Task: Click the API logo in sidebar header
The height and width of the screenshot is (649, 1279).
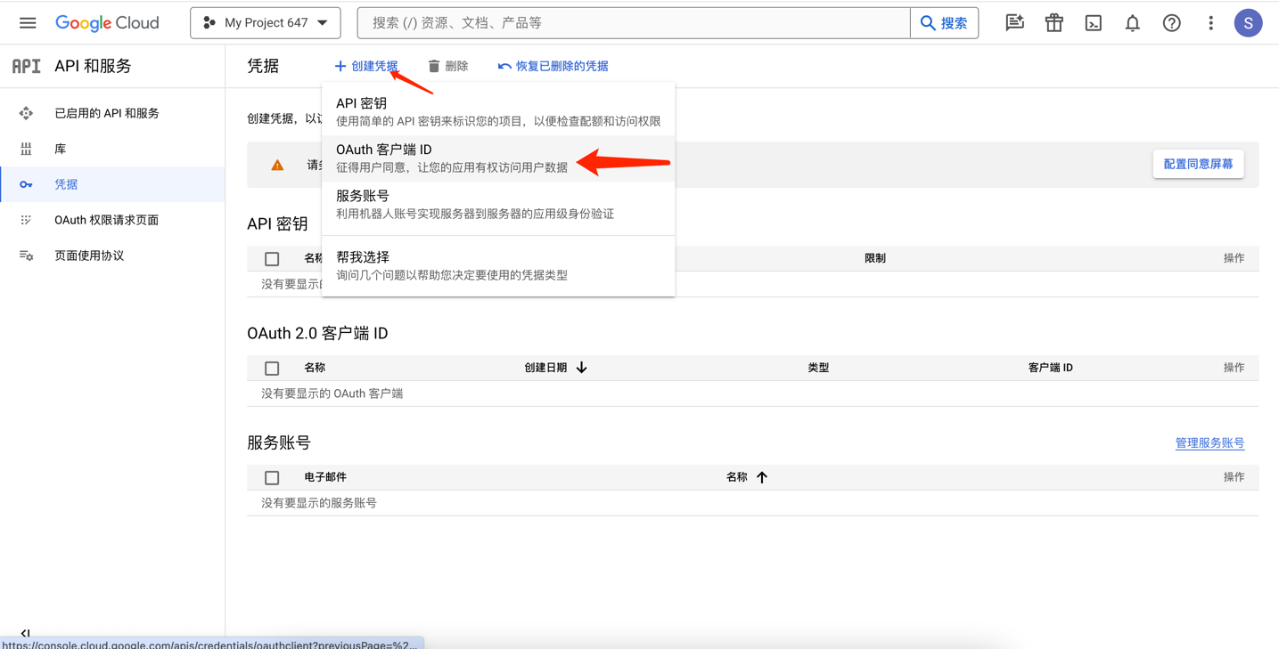Action: tap(26, 66)
